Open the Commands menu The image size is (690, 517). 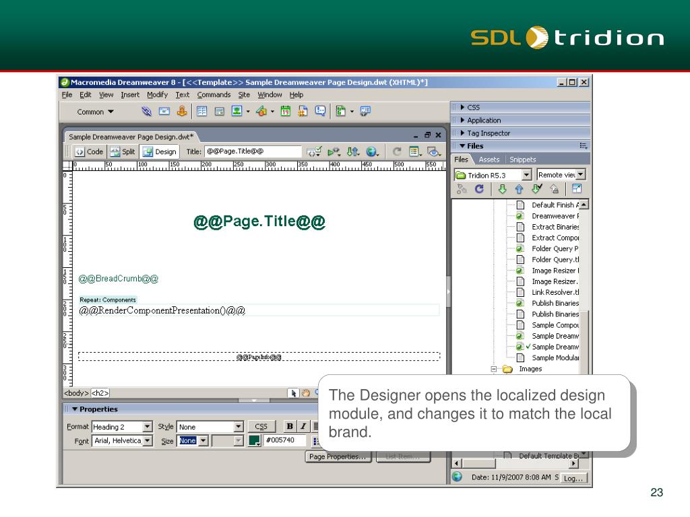pyautogui.click(x=214, y=95)
